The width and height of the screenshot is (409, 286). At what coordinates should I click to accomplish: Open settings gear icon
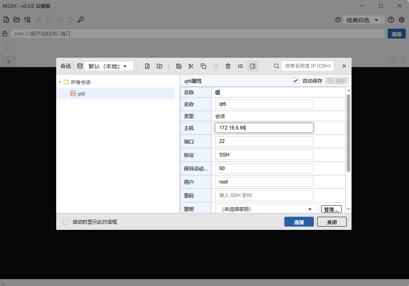click(402, 20)
